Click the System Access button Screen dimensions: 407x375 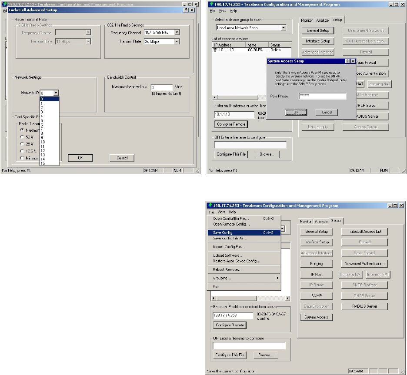pyautogui.click(x=317, y=317)
